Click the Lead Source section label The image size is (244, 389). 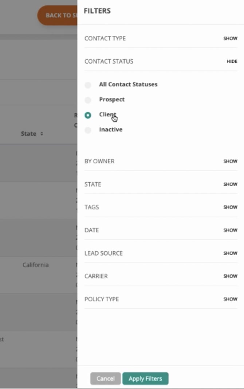coord(103,253)
